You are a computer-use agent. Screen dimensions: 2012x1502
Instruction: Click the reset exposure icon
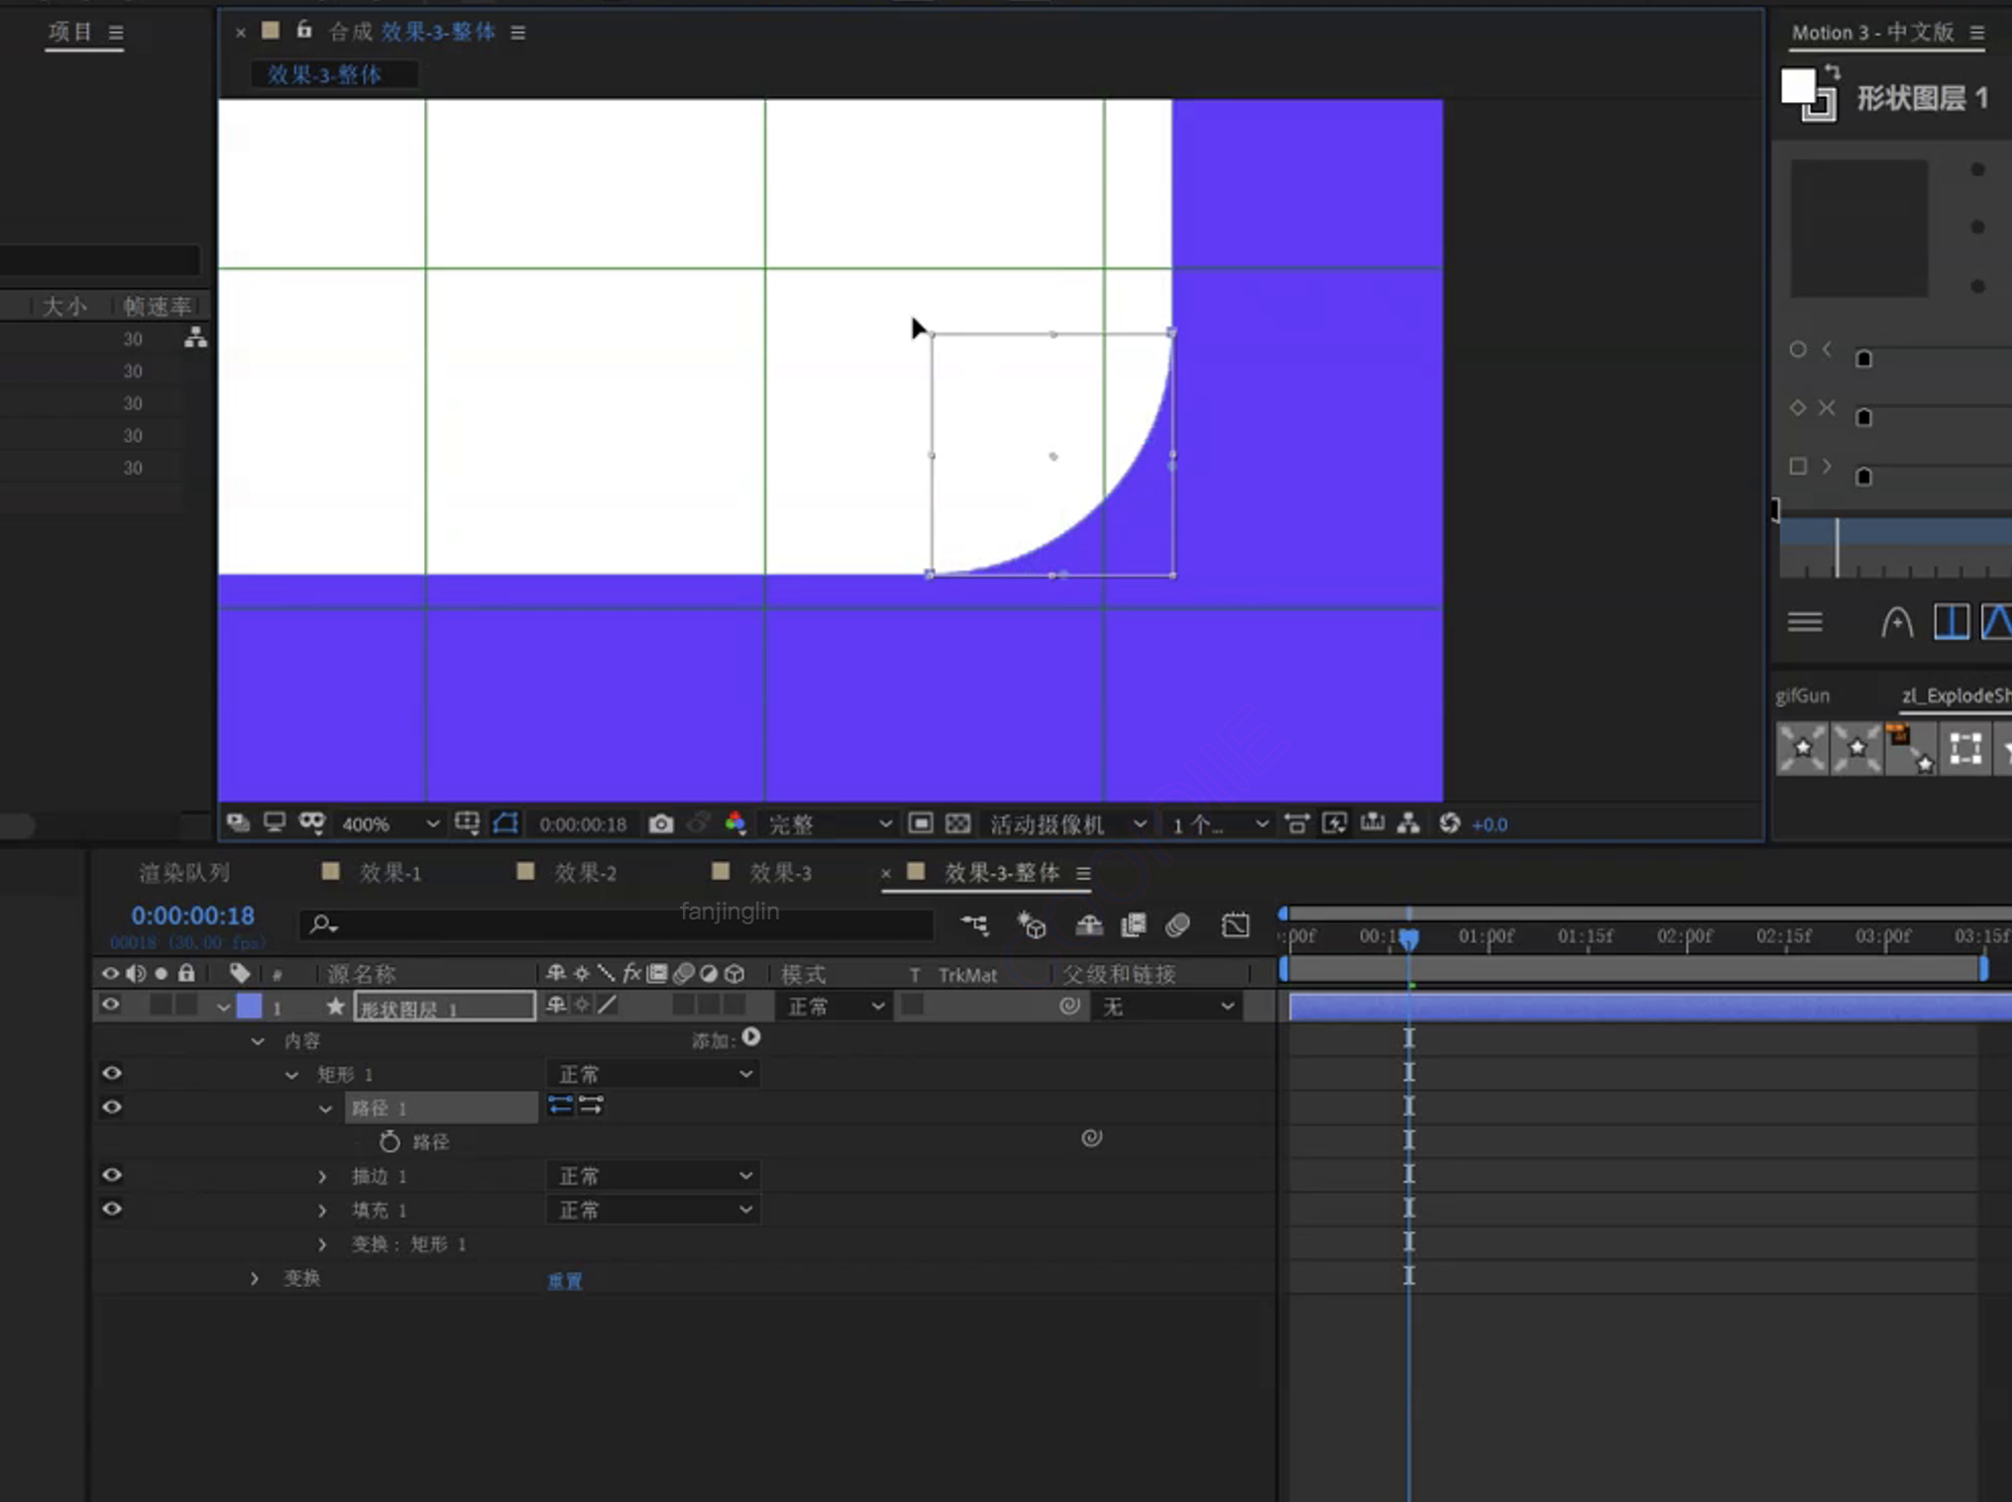click(x=1449, y=823)
